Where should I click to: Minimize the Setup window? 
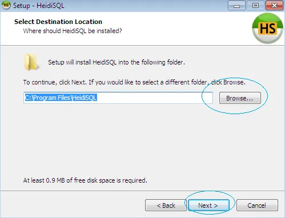click(x=236, y=6)
